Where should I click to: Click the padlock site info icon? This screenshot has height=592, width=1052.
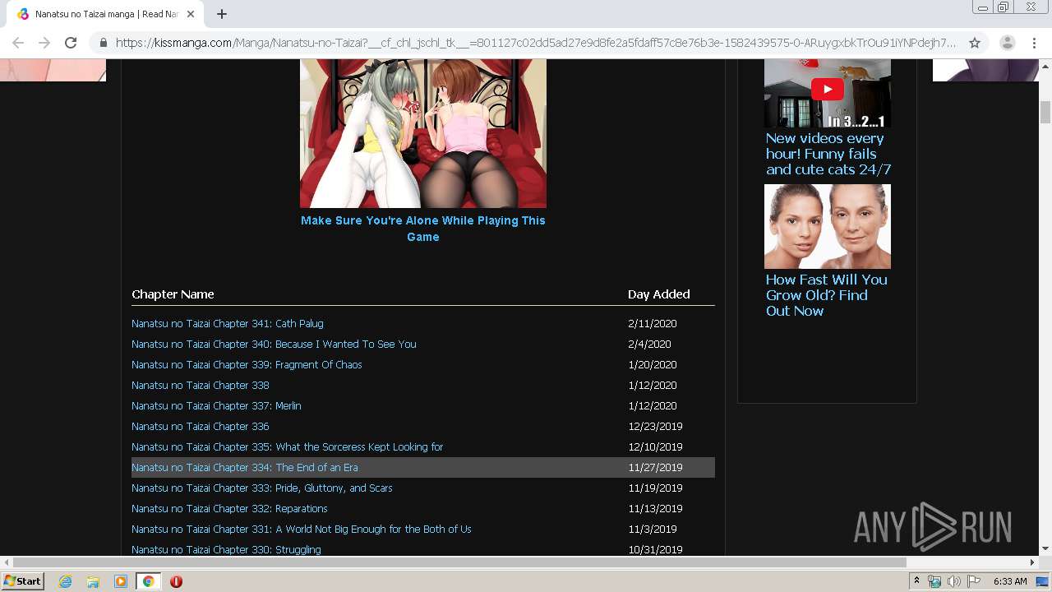103,43
